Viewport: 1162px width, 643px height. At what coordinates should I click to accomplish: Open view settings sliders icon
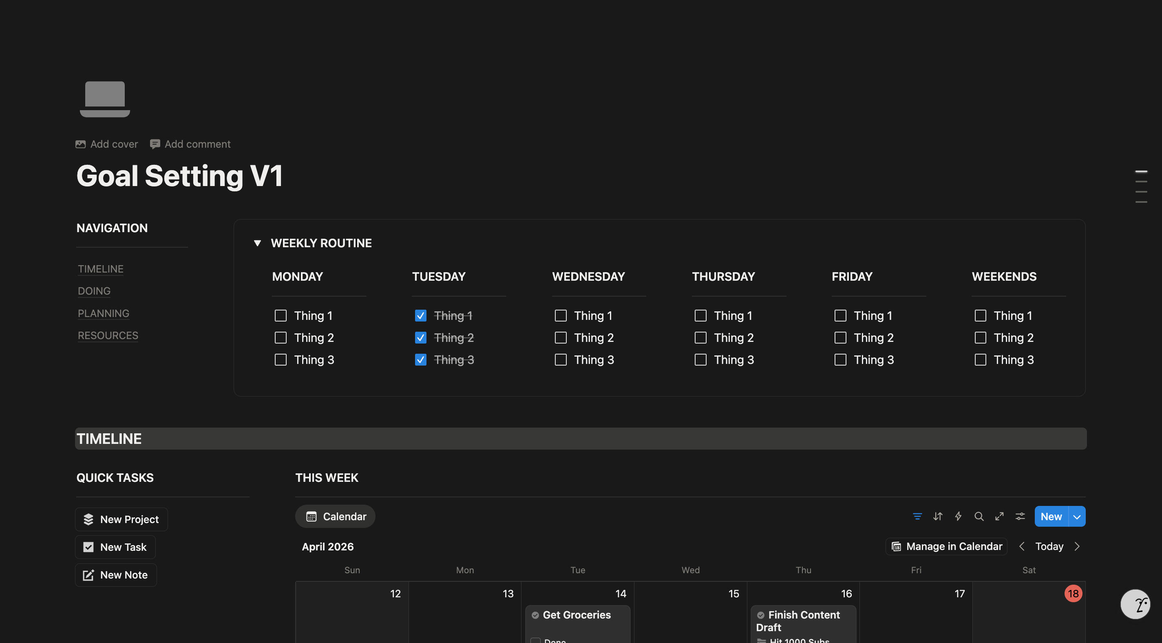tap(1020, 516)
